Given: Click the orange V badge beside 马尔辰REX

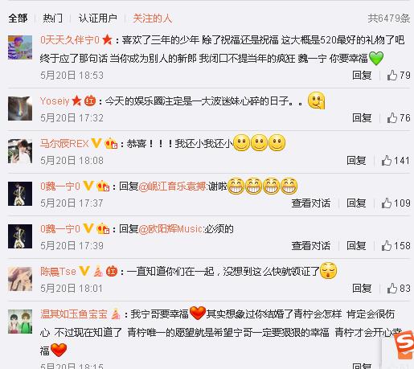Looking at the screenshot, I should click(x=96, y=143).
